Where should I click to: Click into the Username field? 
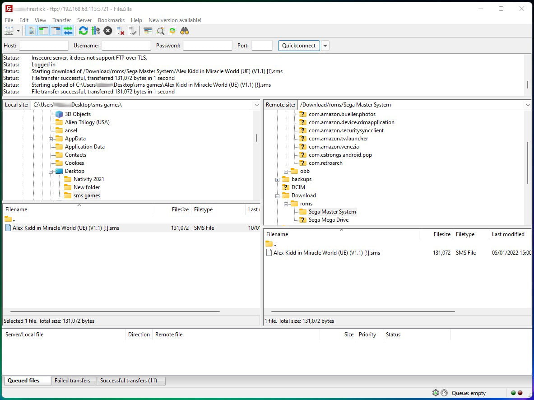(x=126, y=45)
